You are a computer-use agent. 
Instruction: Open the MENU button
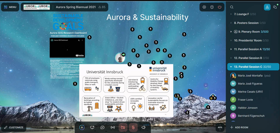click(10, 7)
